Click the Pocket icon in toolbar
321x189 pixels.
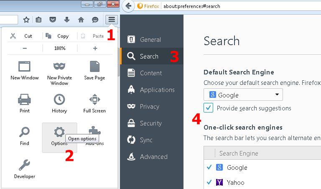click(x=53, y=20)
